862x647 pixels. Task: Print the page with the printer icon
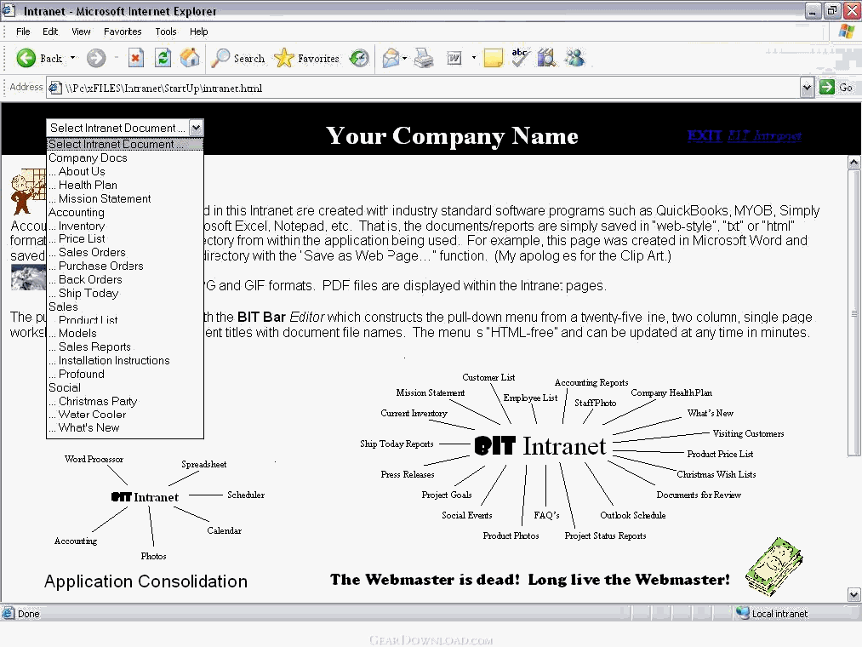click(x=423, y=58)
